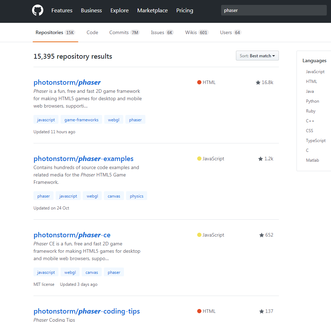This screenshot has width=331, height=322.
Task: Click phaser tag under photonstorm/phaser
Action: [135, 120]
